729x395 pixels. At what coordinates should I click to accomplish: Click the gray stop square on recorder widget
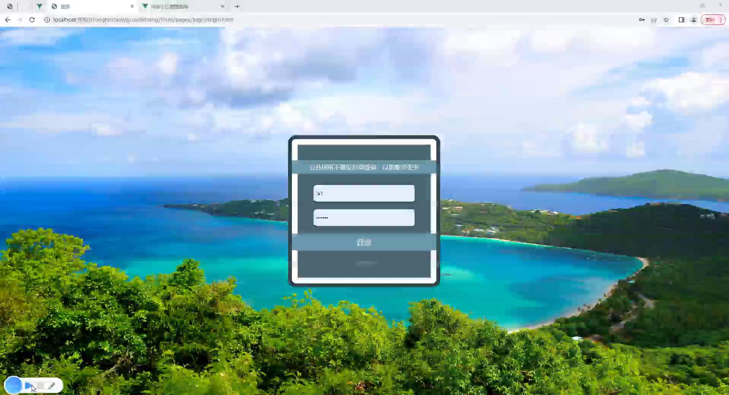click(40, 386)
